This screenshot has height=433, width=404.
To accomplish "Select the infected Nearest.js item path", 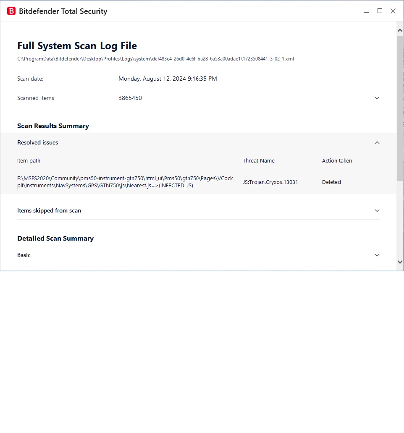I will point(125,182).
